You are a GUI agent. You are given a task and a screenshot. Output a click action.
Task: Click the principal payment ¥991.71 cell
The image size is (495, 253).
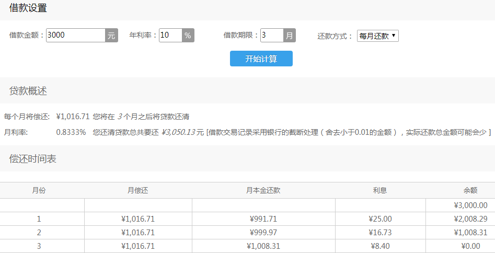pos(263,219)
